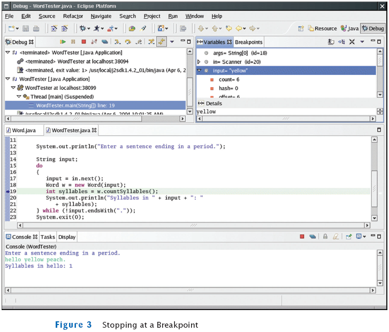The image size is (389, 332).
Task: Open the Tasks tab in bottom panel
Action: [x=48, y=237]
